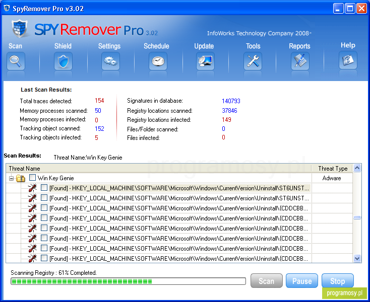This screenshot has height=302, width=370.
Task: Check the fifth CDDCBB registry entry checkbox
Action: coord(44,248)
